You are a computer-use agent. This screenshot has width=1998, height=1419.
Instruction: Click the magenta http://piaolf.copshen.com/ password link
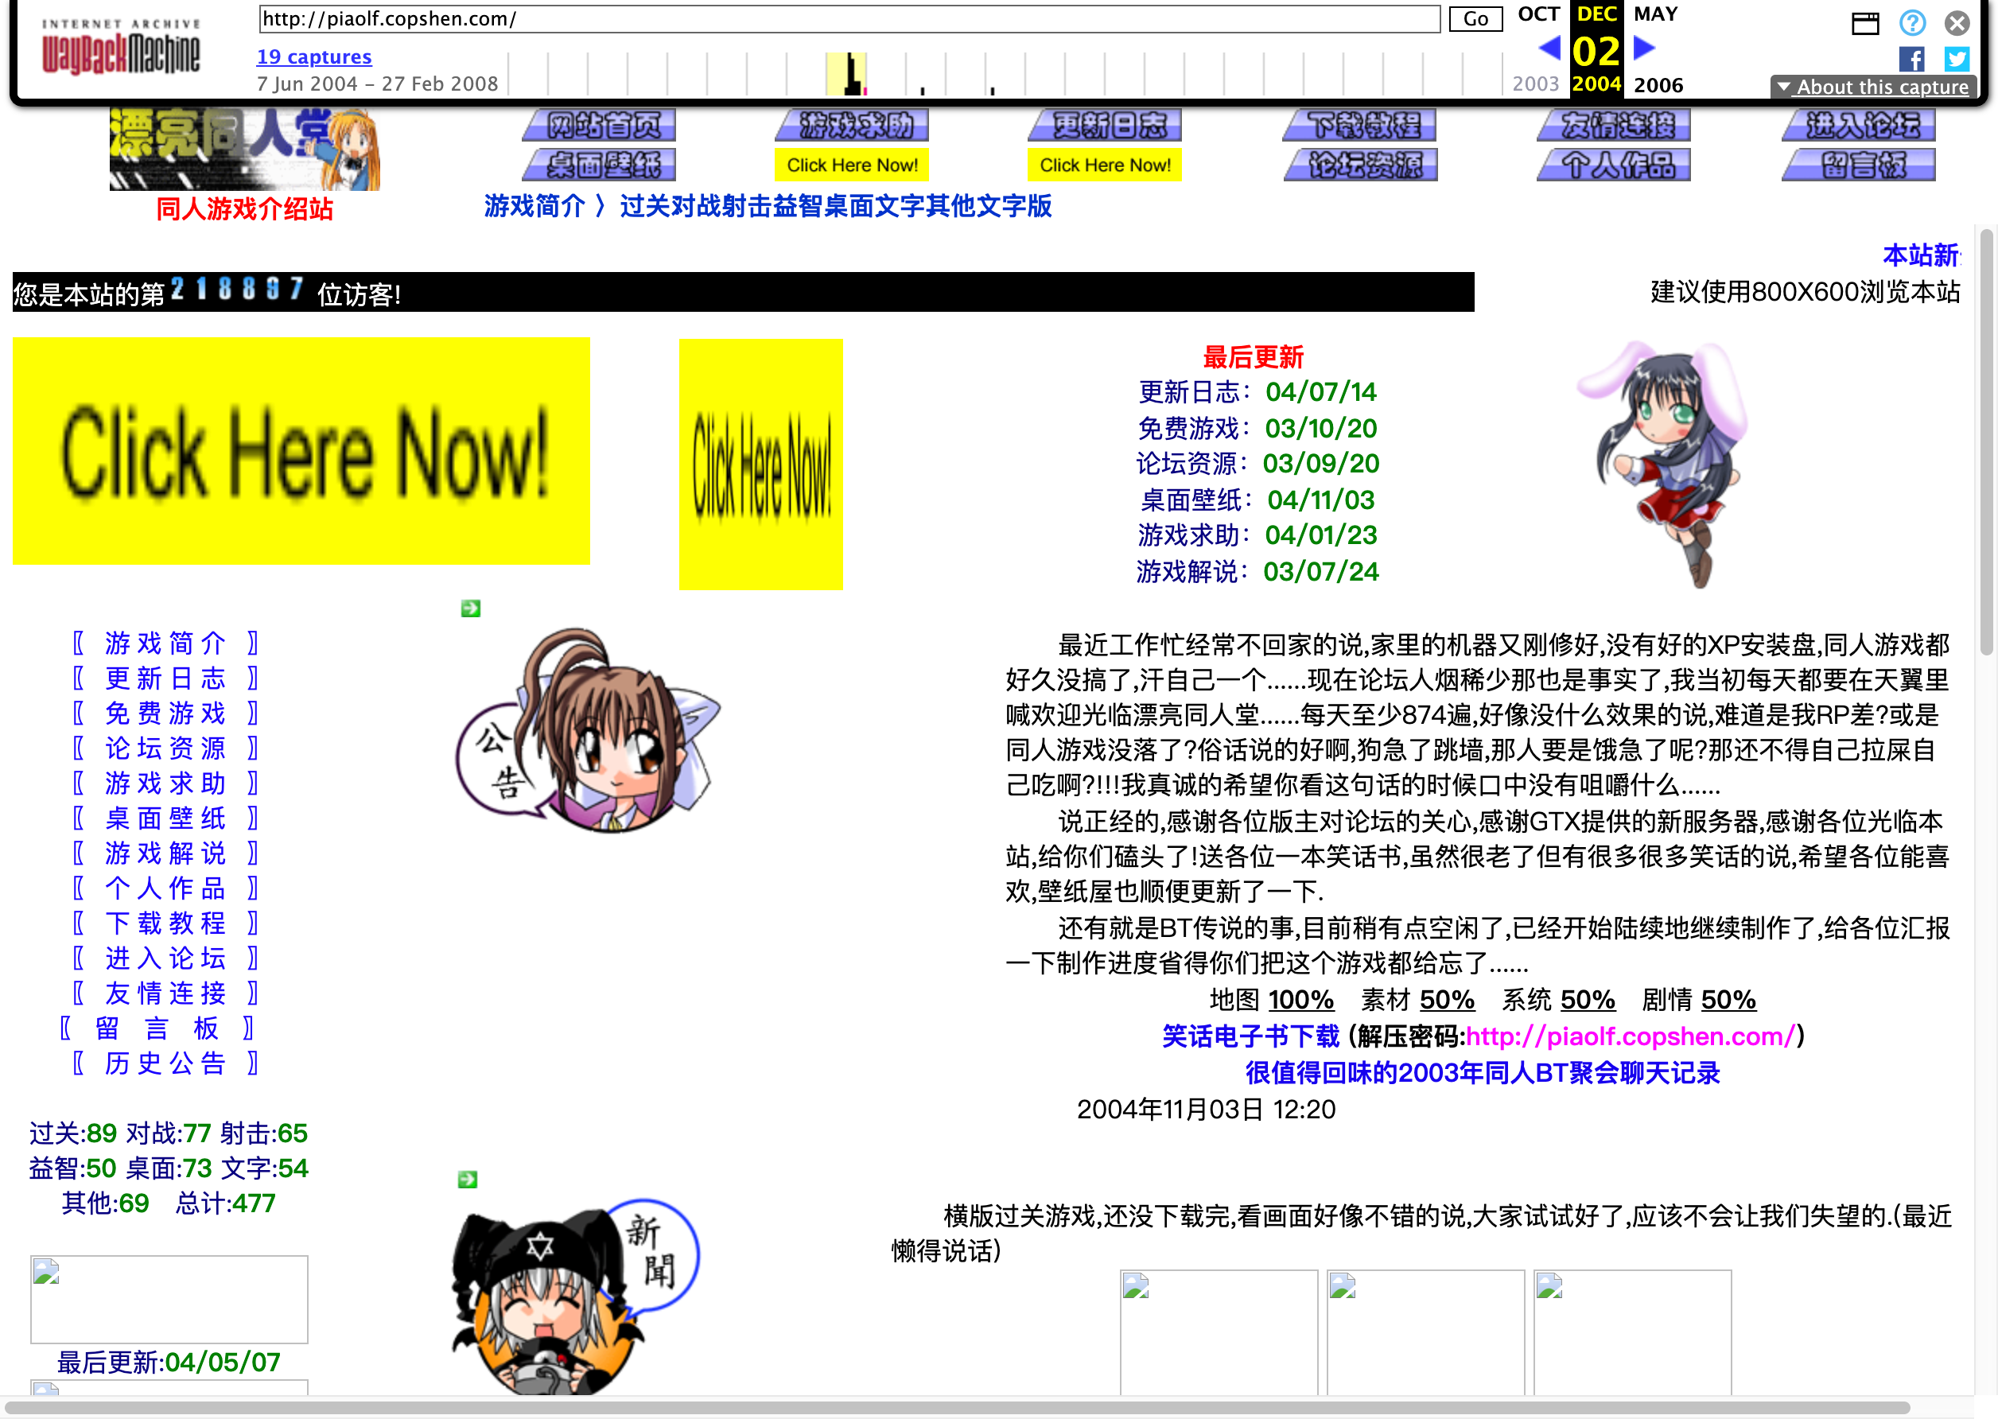point(1631,1036)
